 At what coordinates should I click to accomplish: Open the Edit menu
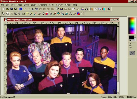tap(7, 5)
